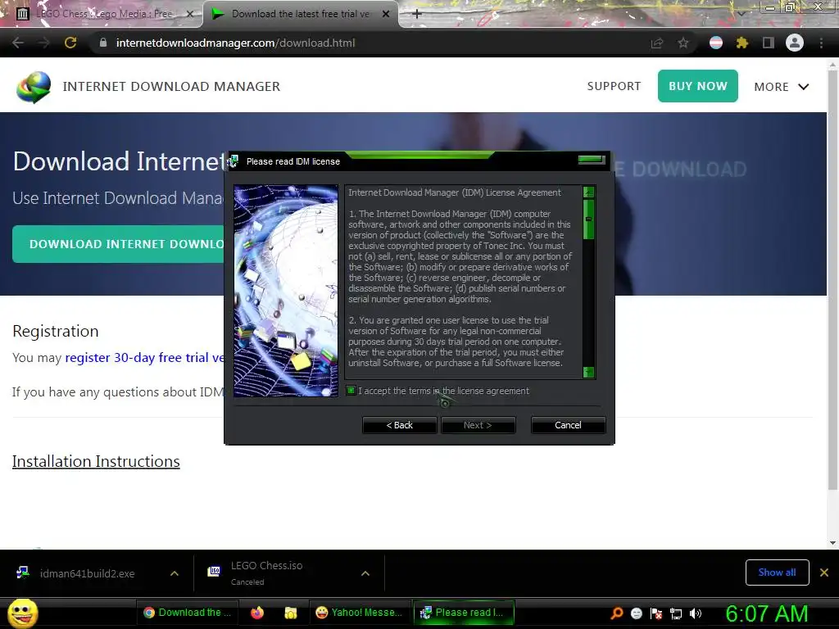
Task: Switch to Yahoo! Messenger taskbar item
Action: pyautogui.click(x=360, y=613)
